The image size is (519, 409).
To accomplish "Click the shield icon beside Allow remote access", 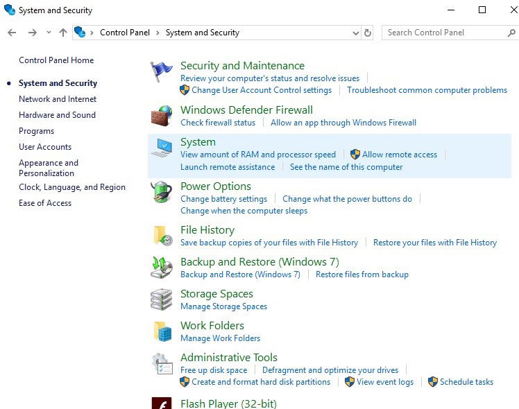I will pyautogui.click(x=355, y=154).
